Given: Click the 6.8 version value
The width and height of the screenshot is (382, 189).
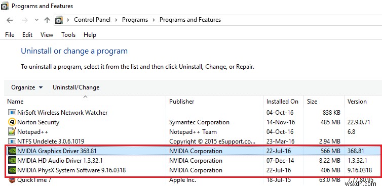Looking at the screenshot, I should (x=351, y=132).
